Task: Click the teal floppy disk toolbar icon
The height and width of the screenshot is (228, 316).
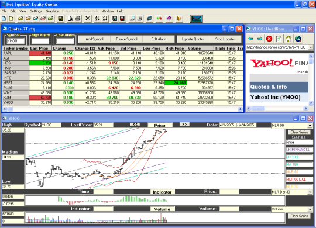Action: click(x=115, y=19)
